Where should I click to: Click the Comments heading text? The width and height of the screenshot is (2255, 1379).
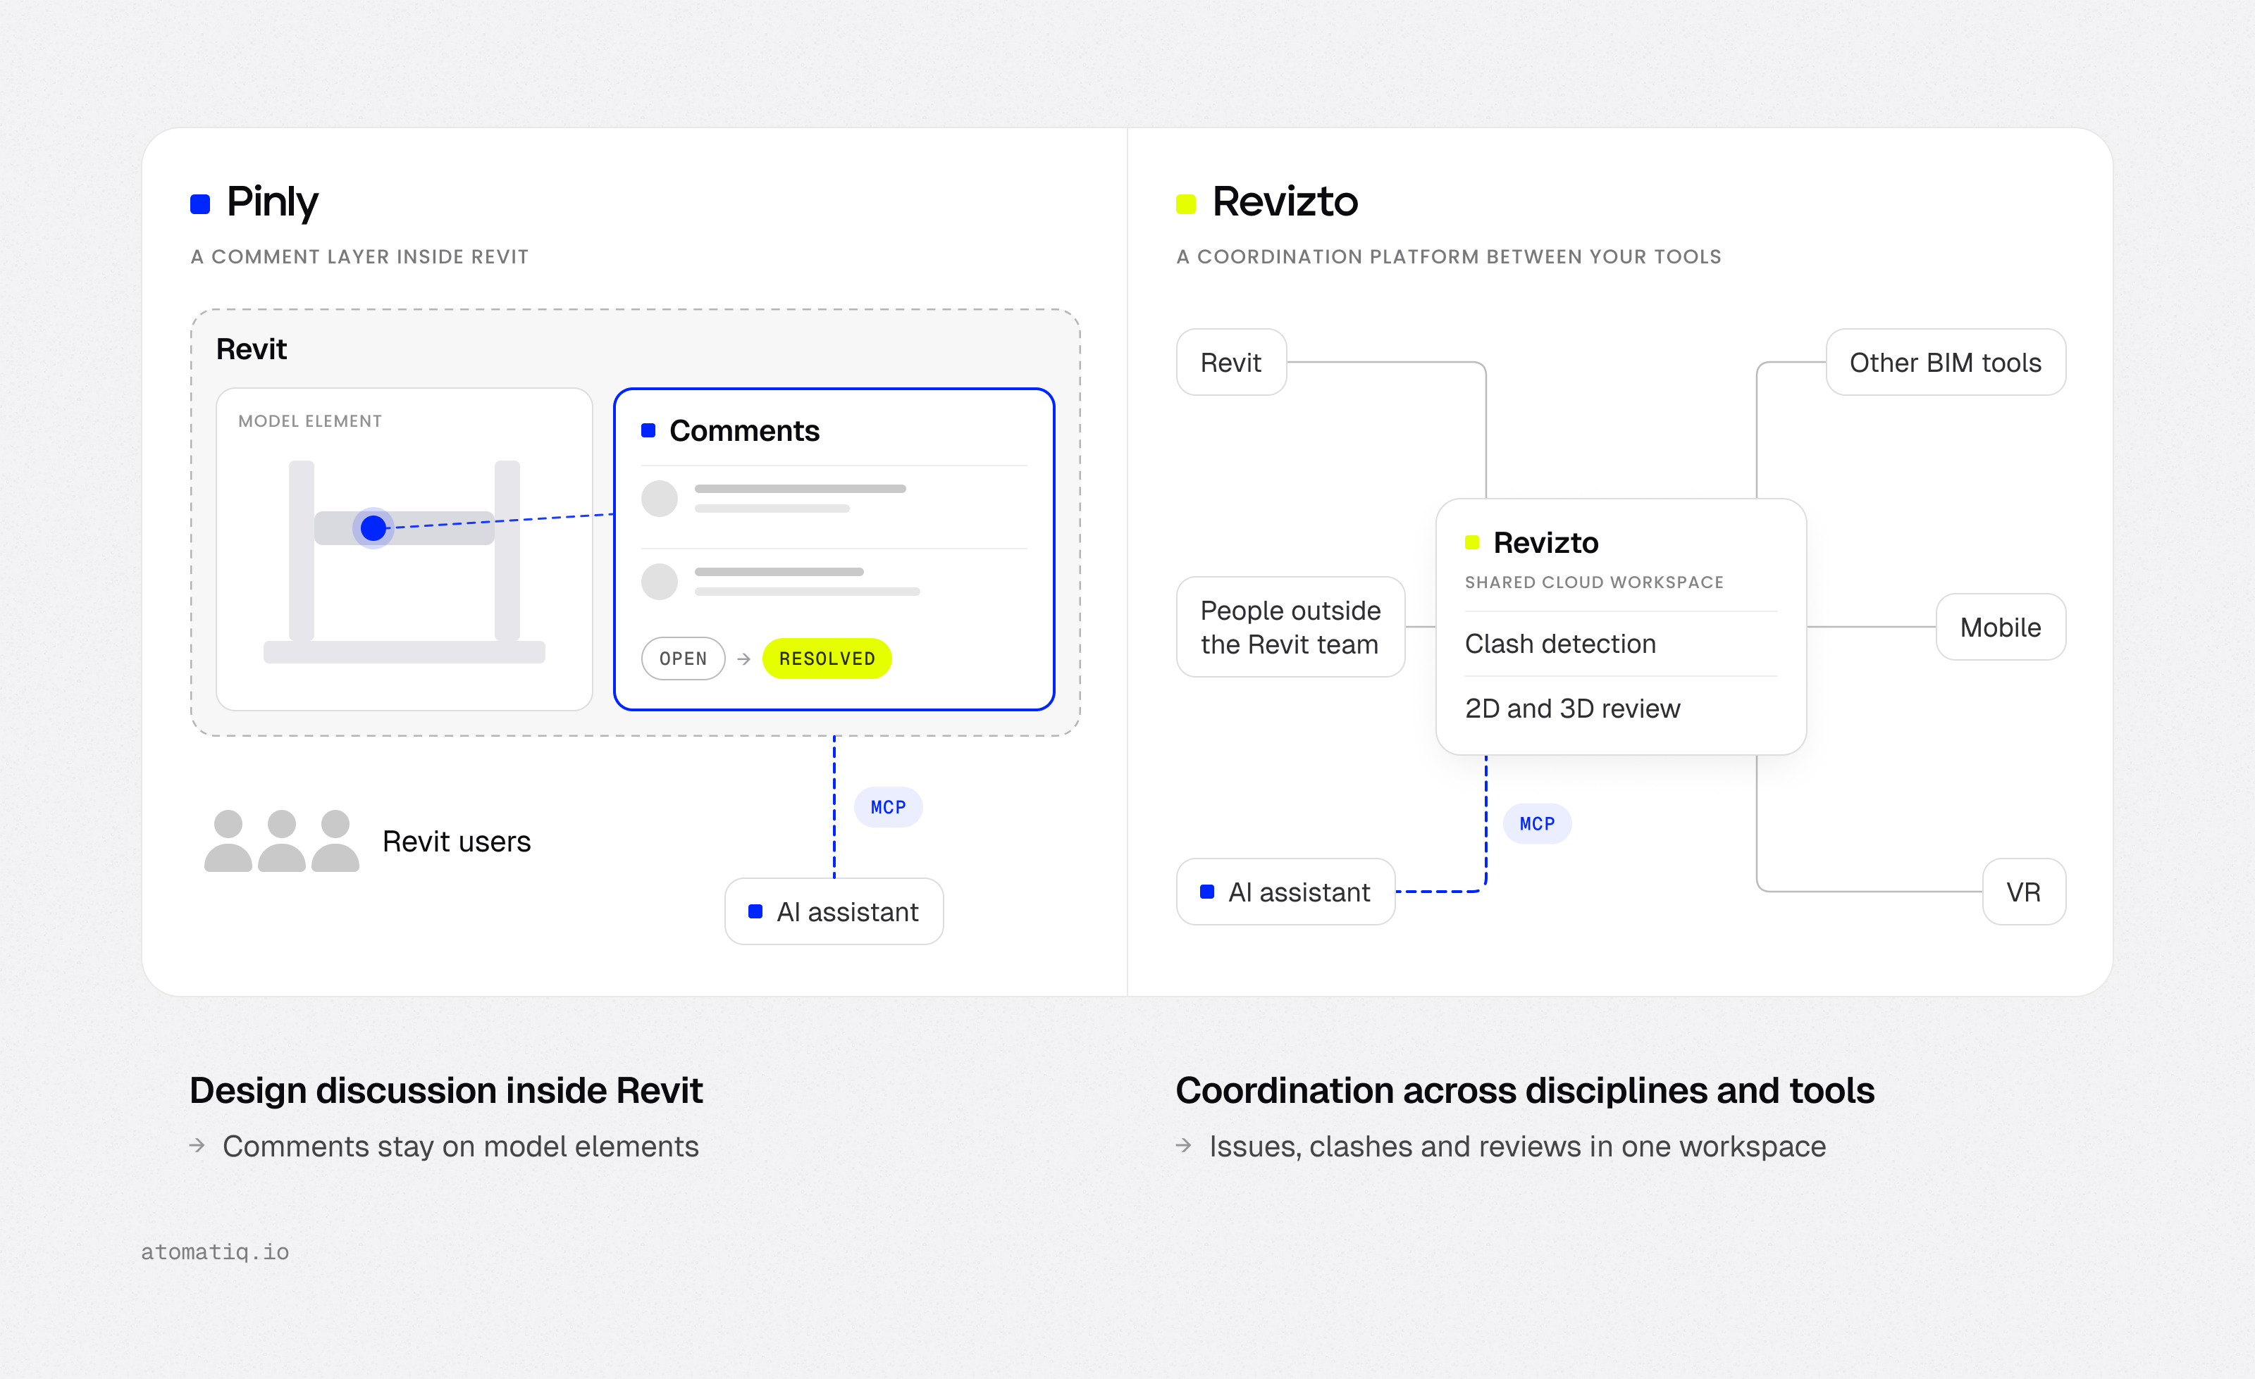pos(744,431)
